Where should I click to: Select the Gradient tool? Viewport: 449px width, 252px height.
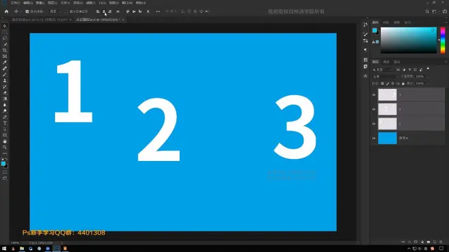[5, 99]
